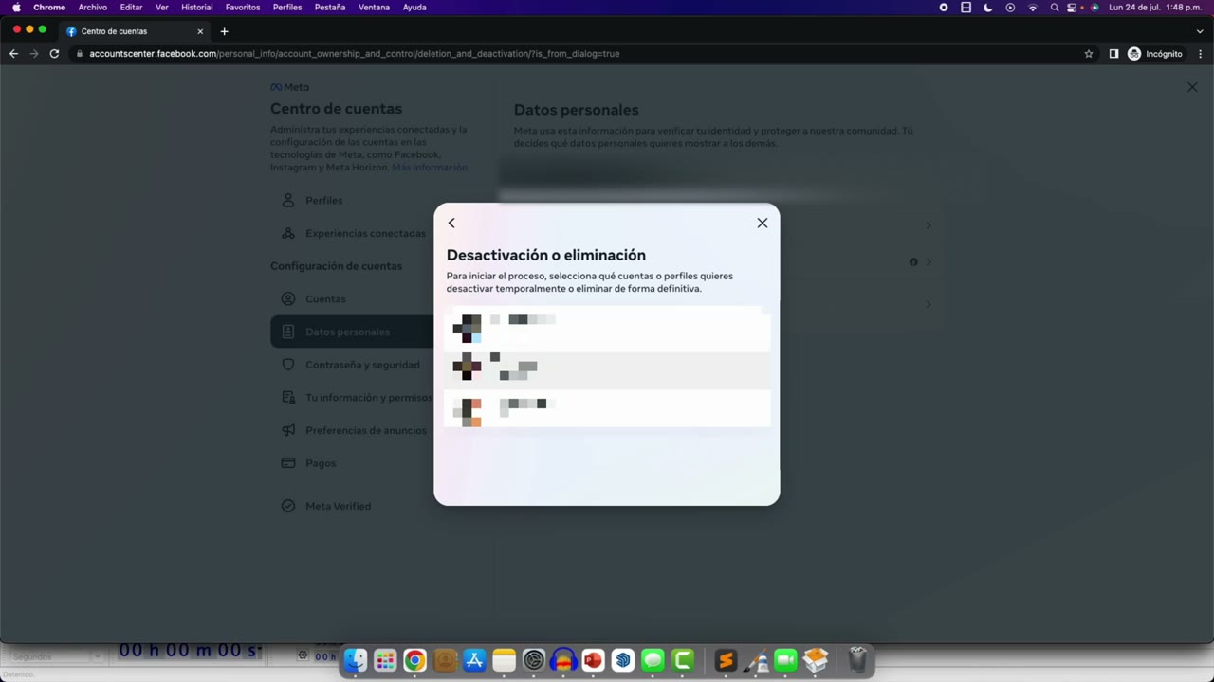Close the Centro de cuentas tab
The image size is (1214, 682).
(x=200, y=31)
